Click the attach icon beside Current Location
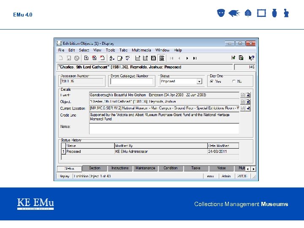Viewport: 304px width, 228px height. point(242,108)
